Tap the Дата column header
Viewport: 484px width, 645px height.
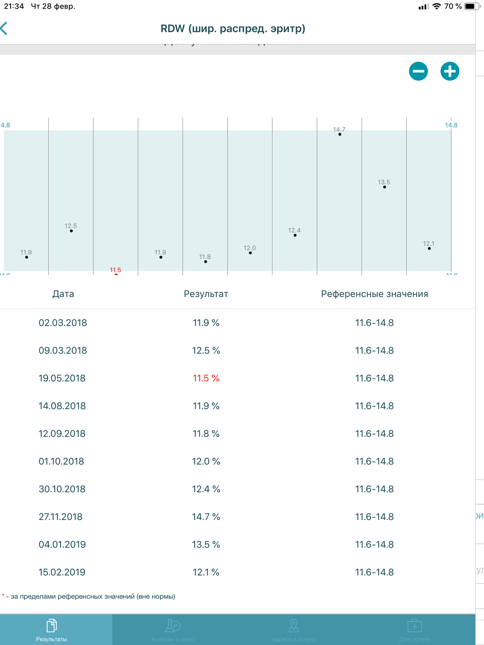(63, 294)
